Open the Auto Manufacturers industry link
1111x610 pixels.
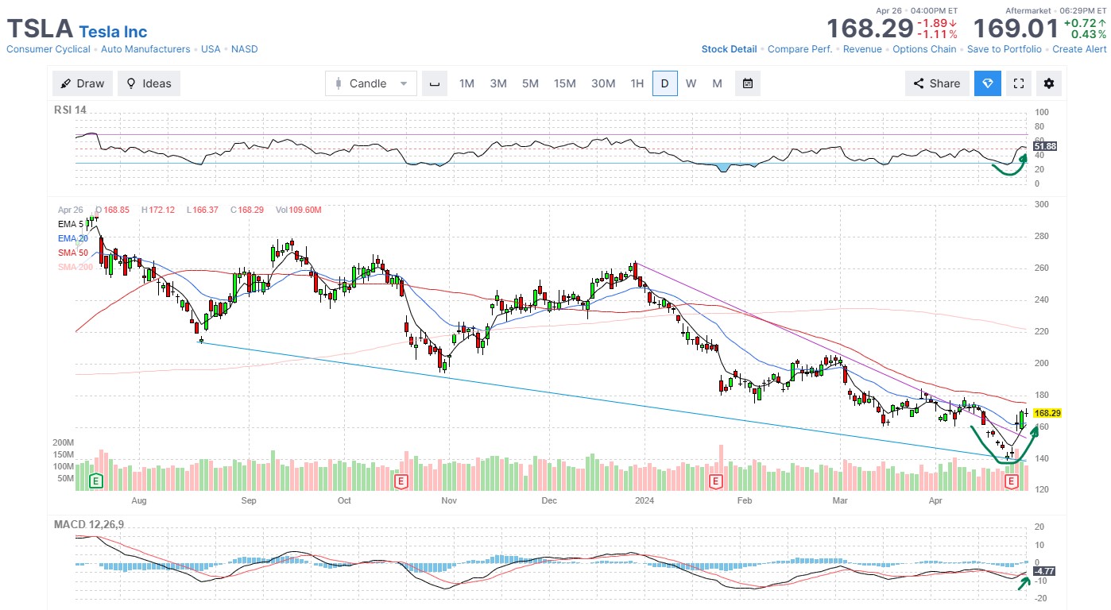pyautogui.click(x=146, y=49)
